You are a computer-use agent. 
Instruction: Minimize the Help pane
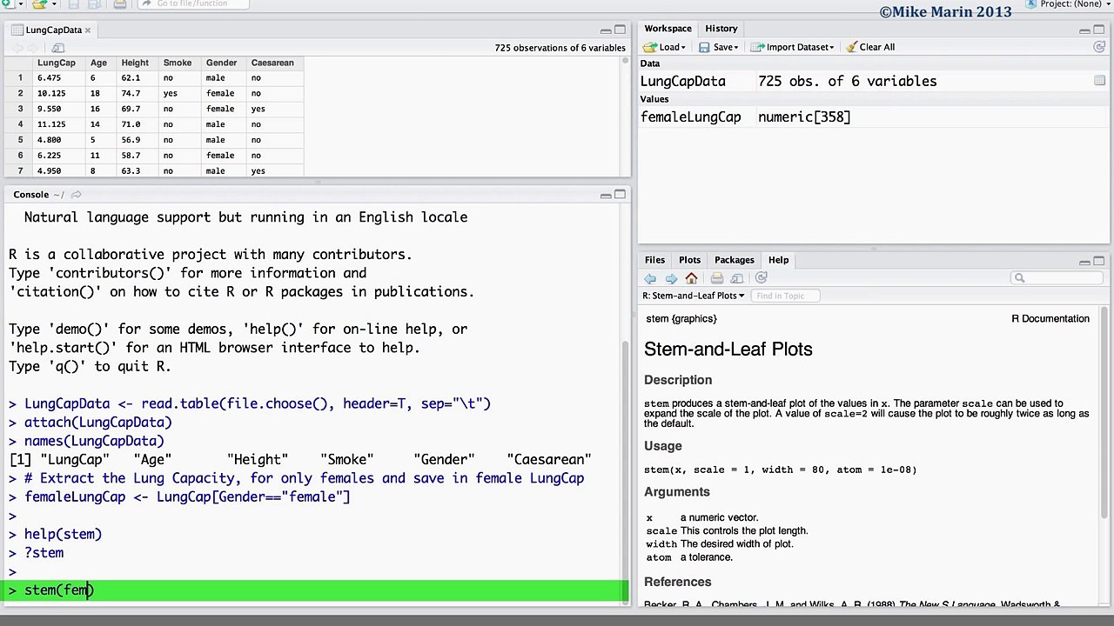(x=1084, y=261)
